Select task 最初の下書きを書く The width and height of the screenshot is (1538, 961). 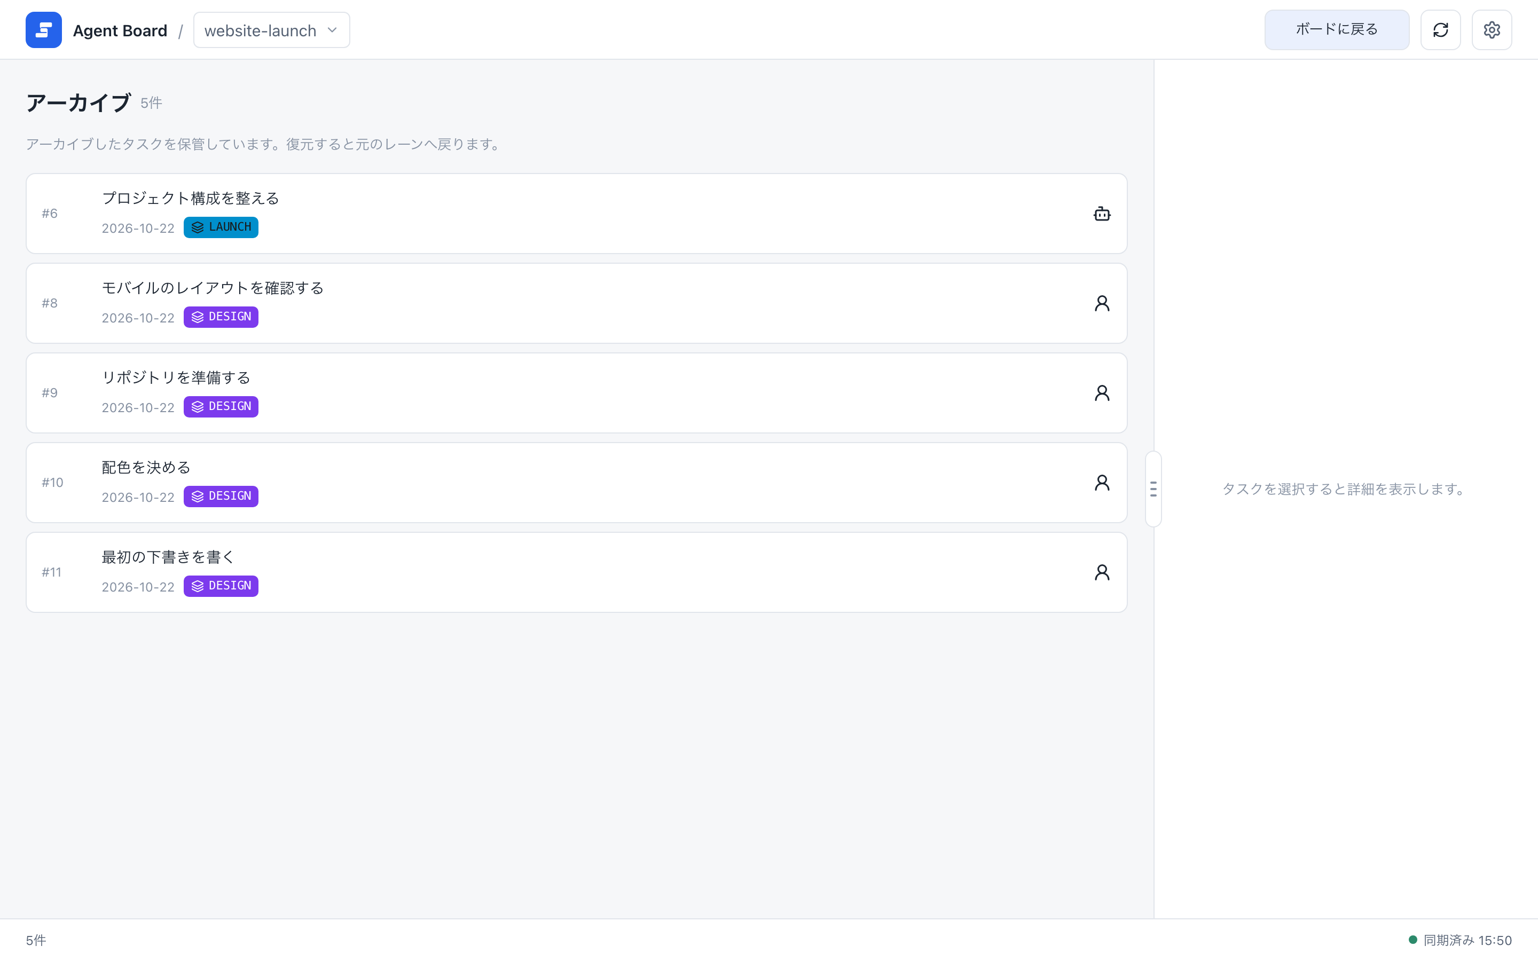576,572
